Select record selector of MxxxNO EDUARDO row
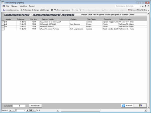The image size is (151, 113). [x=3, y=27]
